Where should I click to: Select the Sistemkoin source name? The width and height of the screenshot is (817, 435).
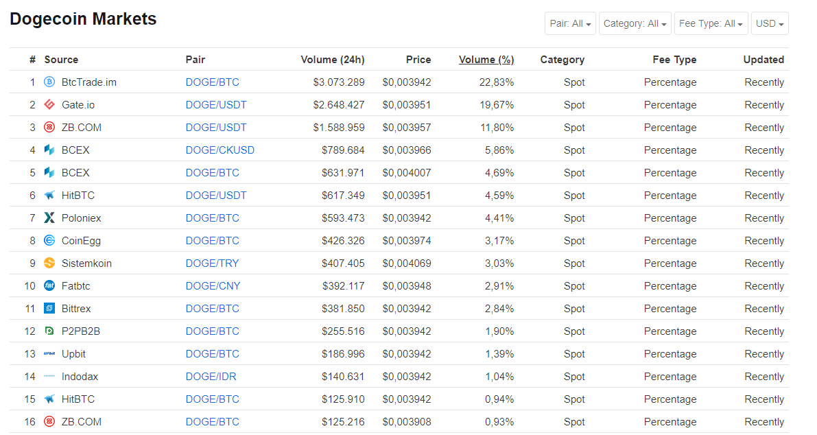click(x=86, y=263)
